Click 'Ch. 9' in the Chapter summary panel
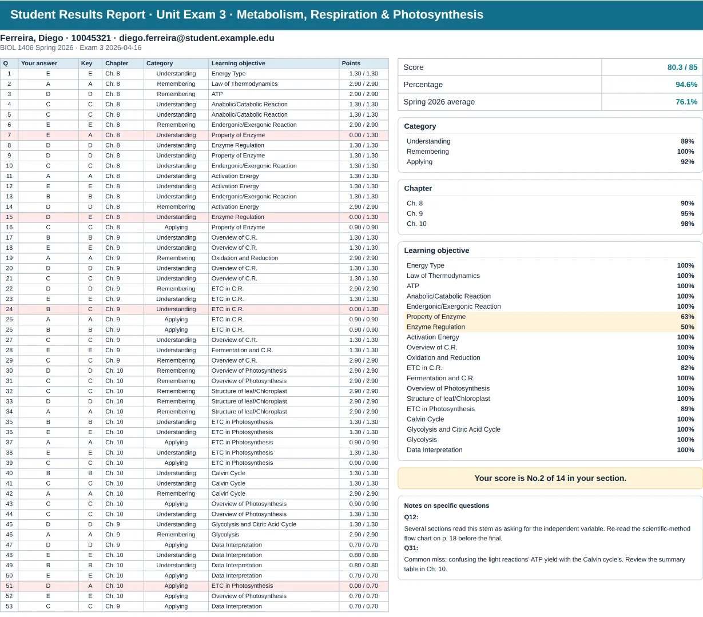703x617 pixels. click(415, 214)
